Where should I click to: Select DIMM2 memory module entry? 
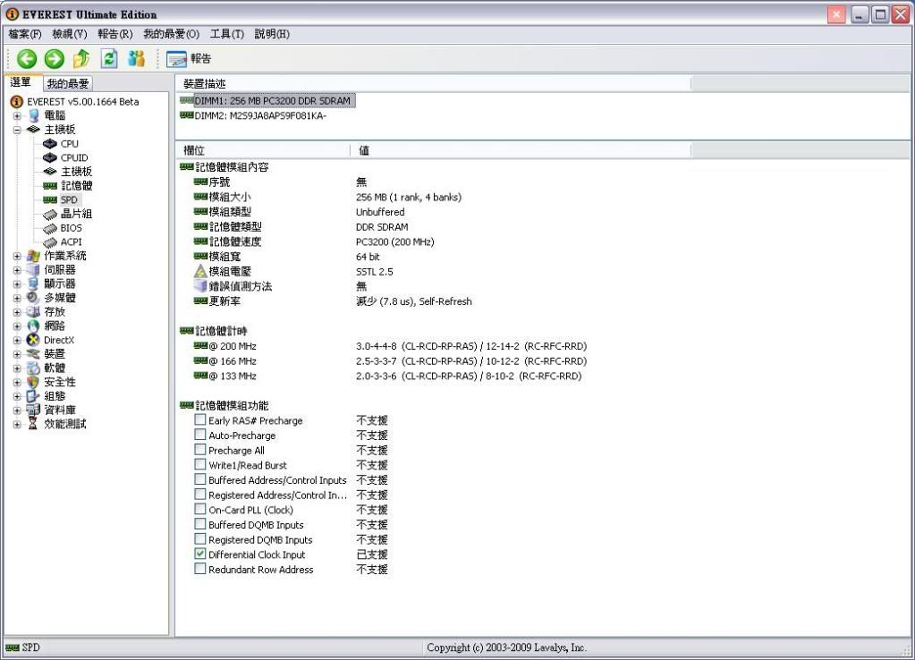pyautogui.click(x=253, y=115)
